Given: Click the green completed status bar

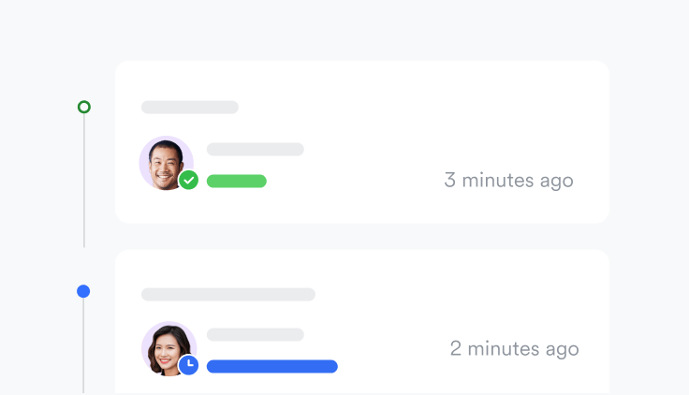Looking at the screenshot, I should [237, 181].
